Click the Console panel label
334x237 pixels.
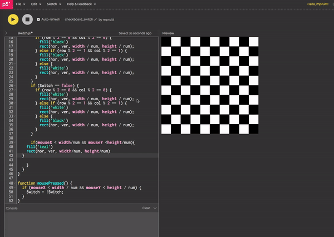[12, 208]
